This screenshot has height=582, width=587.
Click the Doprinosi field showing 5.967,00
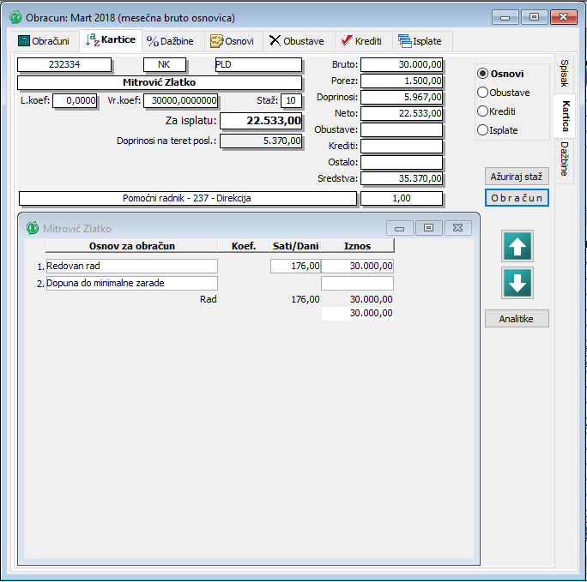(x=402, y=97)
